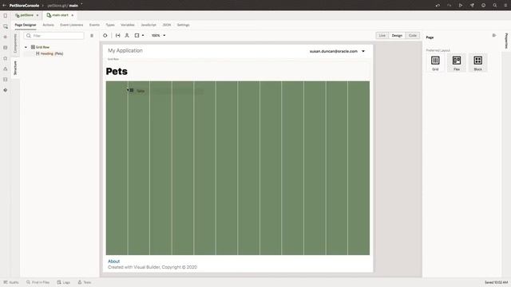The height and width of the screenshot is (287, 511).
Task: Open the header overflow menu icon
Action: coord(505,6)
